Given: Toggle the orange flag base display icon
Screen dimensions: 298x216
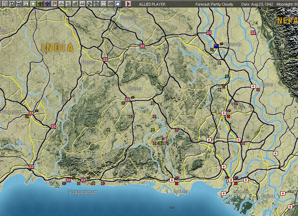Looking at the screenshot, I should pos(55,4).
